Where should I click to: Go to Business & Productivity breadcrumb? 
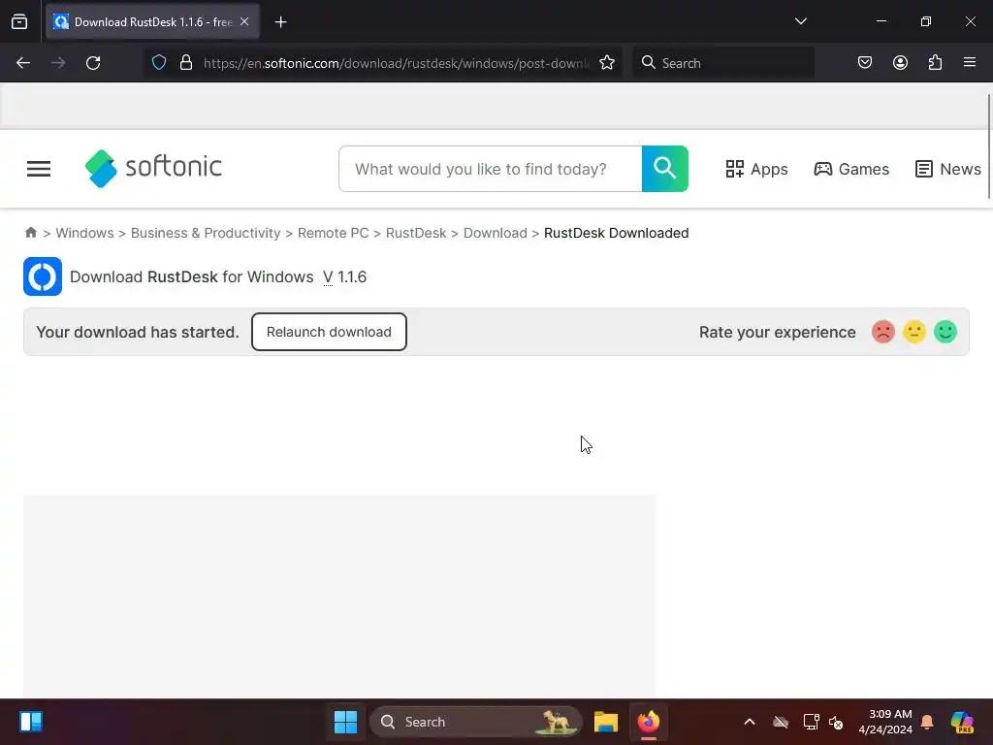(206, 233)
